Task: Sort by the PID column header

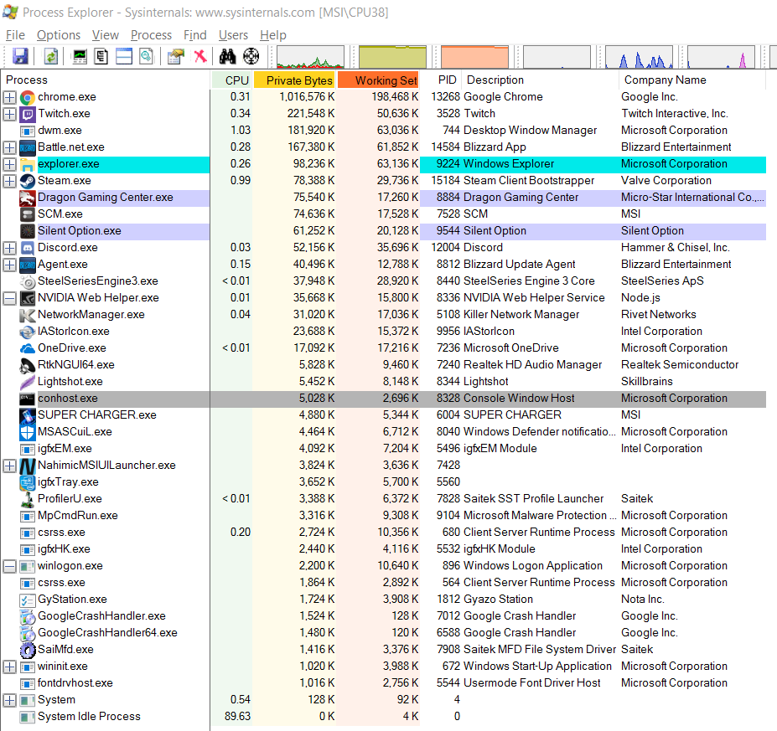Action: pos(442,80)
